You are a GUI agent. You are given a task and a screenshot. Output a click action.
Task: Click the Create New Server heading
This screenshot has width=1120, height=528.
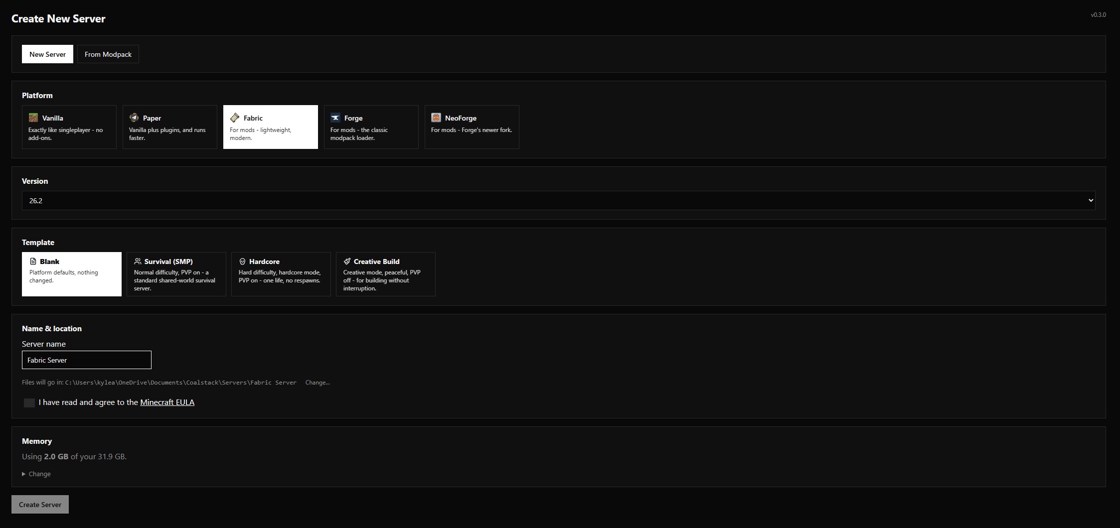[x=58, y=18]
